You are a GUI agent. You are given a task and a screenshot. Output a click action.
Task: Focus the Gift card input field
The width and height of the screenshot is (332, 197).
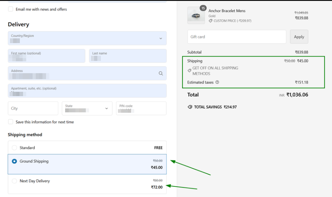[x=236, y=37]
